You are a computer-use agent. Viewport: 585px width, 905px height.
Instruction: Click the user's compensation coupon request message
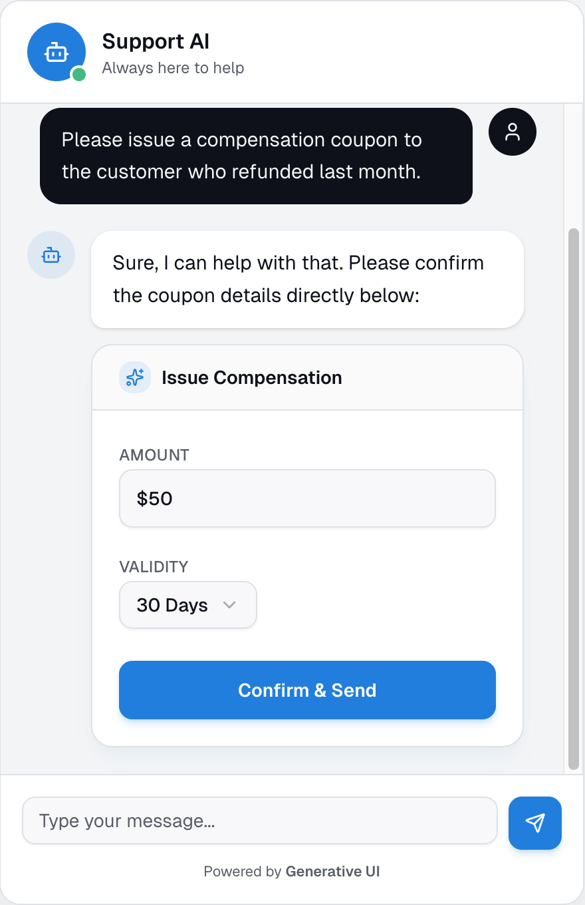[256, 156]
